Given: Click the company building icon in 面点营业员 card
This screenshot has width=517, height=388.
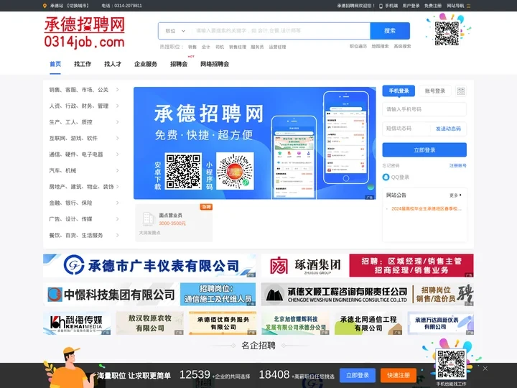Looking at the screenshot, I should (148, 218).
